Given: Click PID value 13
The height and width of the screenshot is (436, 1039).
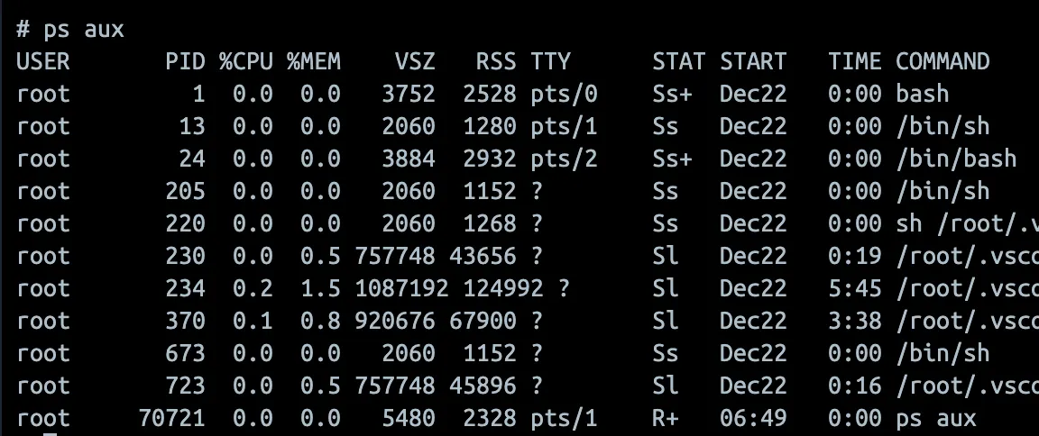Looking at the screenshot, I should pyautogui.click(x=192, y=126).
